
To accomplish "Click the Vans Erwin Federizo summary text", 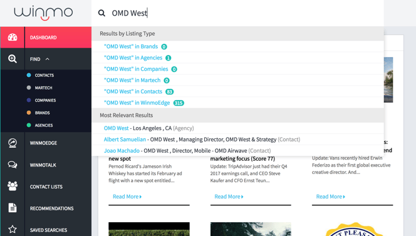I will (x=351, y=165).
